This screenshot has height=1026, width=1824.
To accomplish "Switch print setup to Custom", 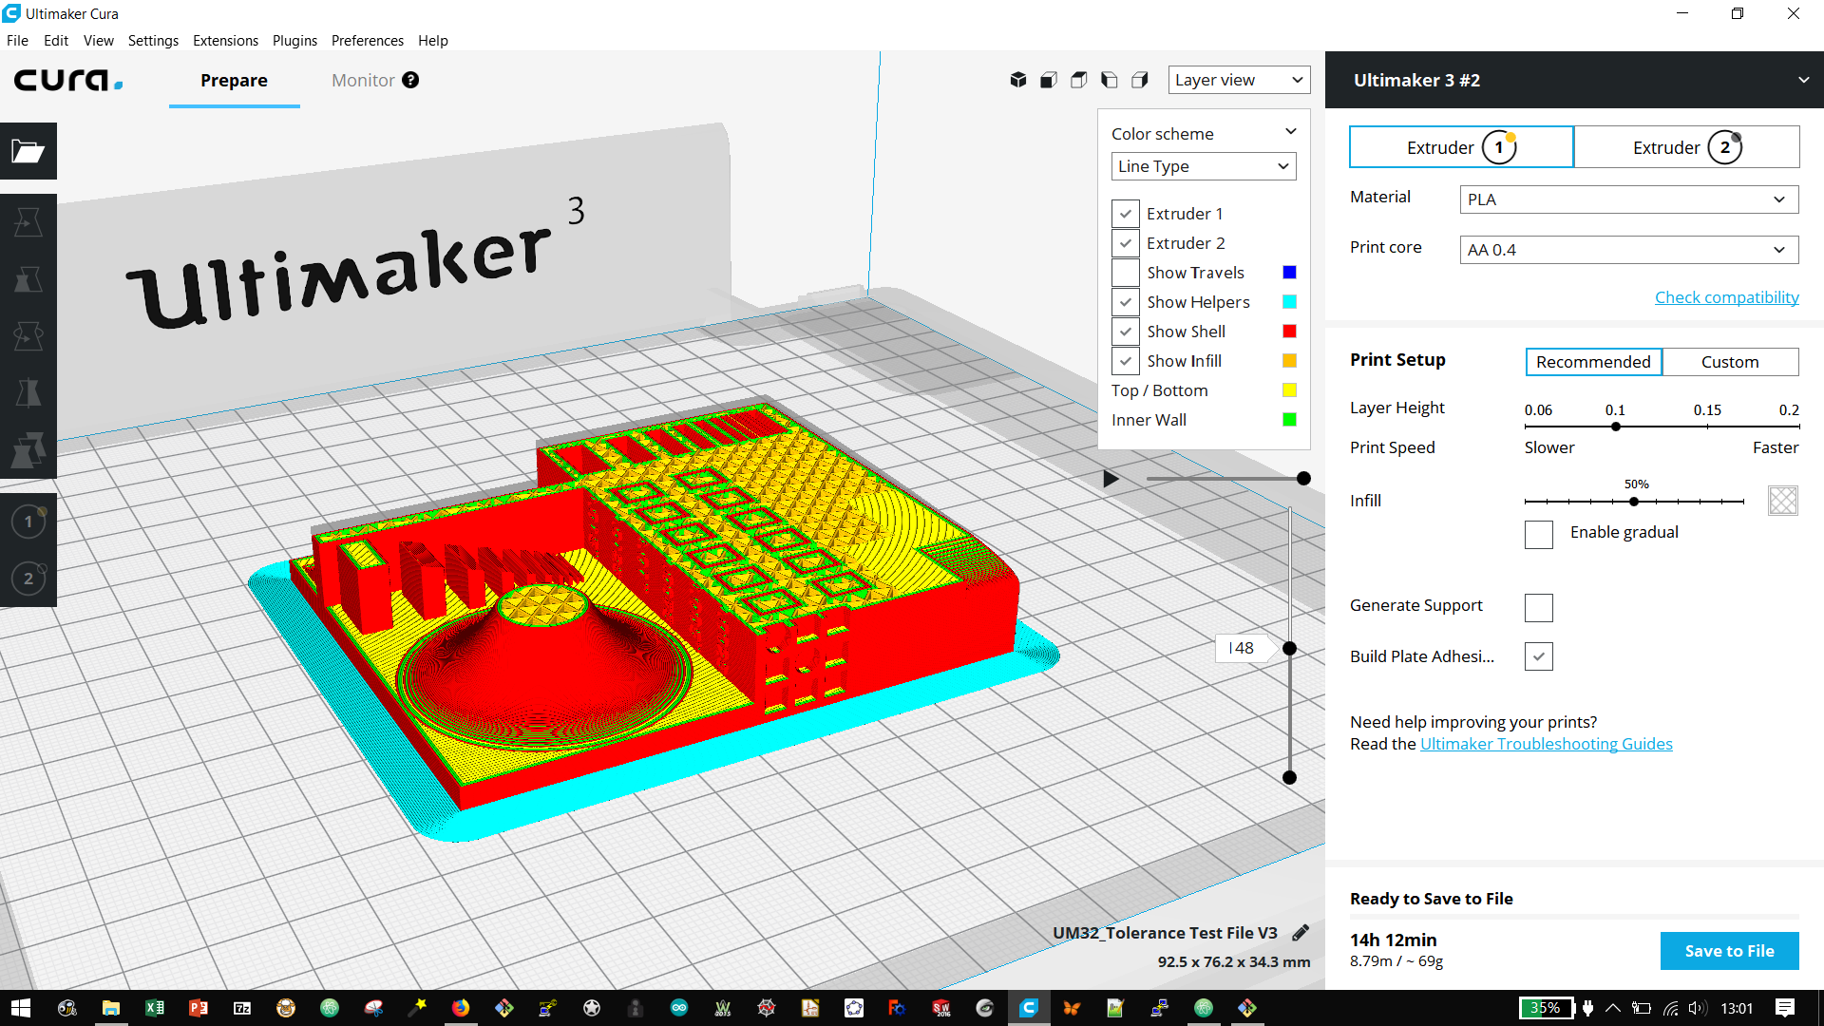I will pyautogui.click(x=1730, y=362).
